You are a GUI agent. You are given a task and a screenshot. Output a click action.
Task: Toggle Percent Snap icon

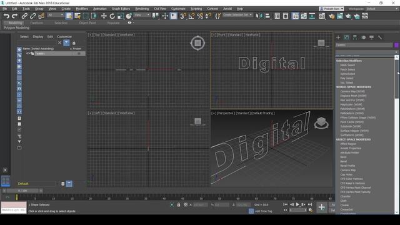tap(200, 16)
